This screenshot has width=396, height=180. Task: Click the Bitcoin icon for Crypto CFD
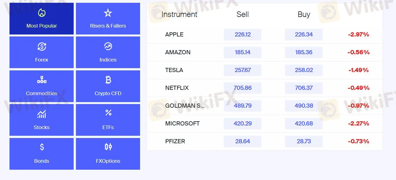(x=108, y=80)
